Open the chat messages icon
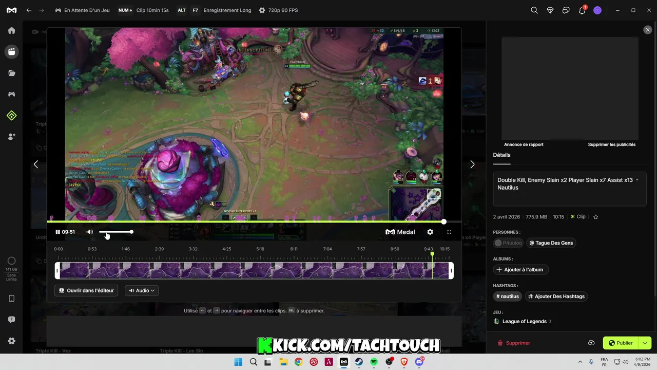Viewport: 657px width, 370px height. [566, 10]
